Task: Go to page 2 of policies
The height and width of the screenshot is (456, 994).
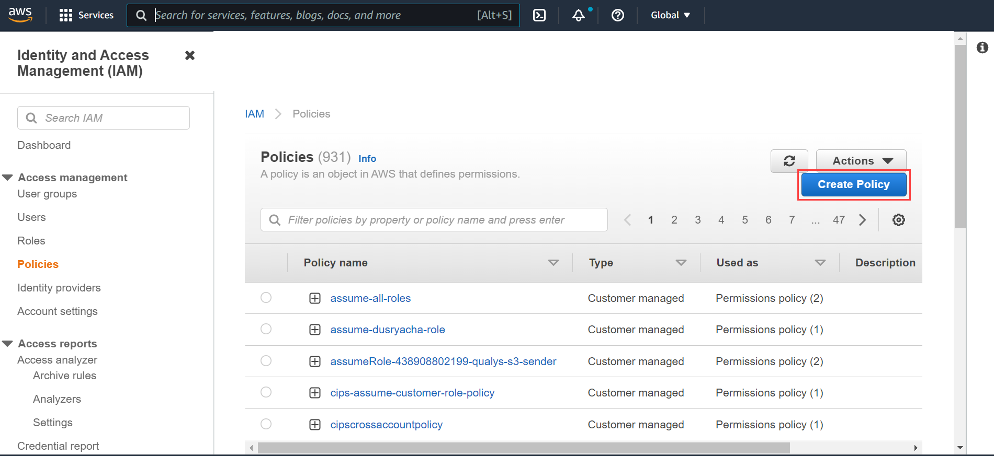Action: pos(674,220)
